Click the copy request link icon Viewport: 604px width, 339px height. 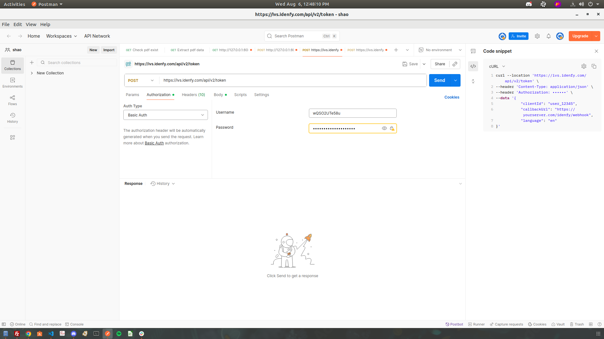[x=455, y=64]
